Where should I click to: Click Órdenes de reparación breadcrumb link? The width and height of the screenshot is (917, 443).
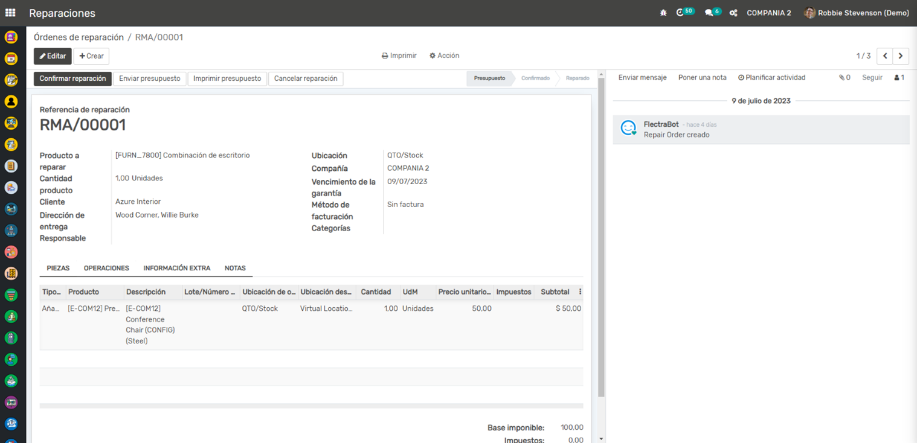(79, 37)
